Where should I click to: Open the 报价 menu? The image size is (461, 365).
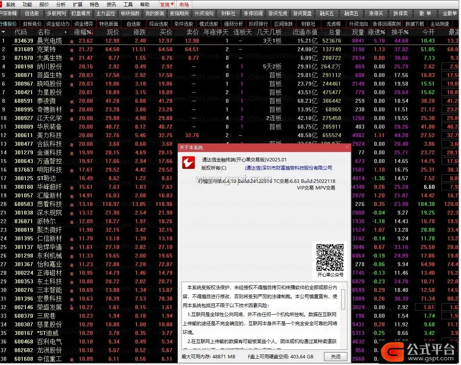click(x=44, y=4)
